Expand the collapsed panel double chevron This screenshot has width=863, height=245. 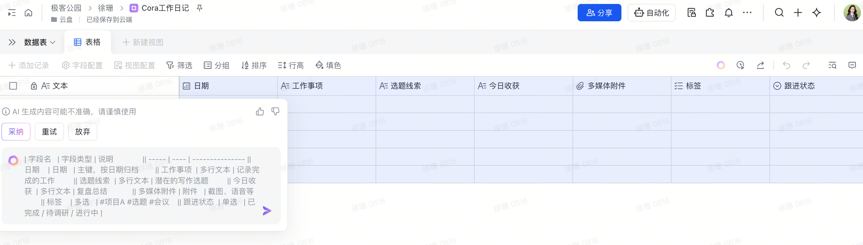pyautogui.click(x=12, y=42)
